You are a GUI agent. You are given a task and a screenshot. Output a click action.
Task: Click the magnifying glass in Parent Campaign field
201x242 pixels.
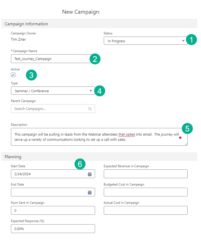point(90,109)
